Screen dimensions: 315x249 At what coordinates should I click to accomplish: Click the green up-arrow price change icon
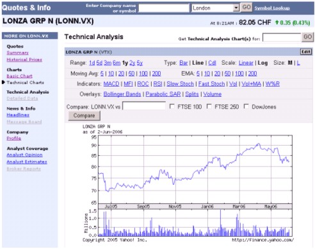pos(277,22)
